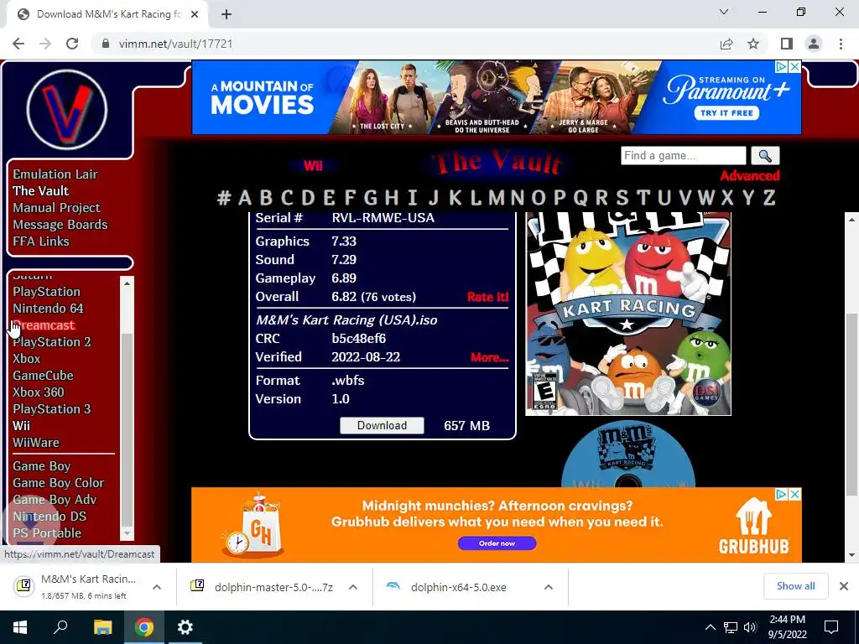This screenshot has height=644, width=859.
Task: Choose Xbox 360 from systems list
Action: [39, 392]
